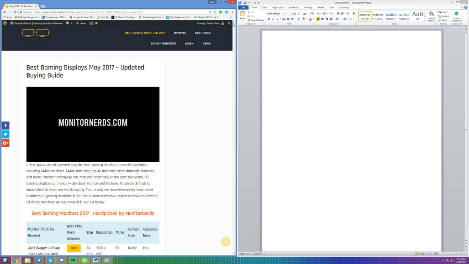469x264 pixels.
Task: Click the Facebook share icon
Action: coord(5,125)
